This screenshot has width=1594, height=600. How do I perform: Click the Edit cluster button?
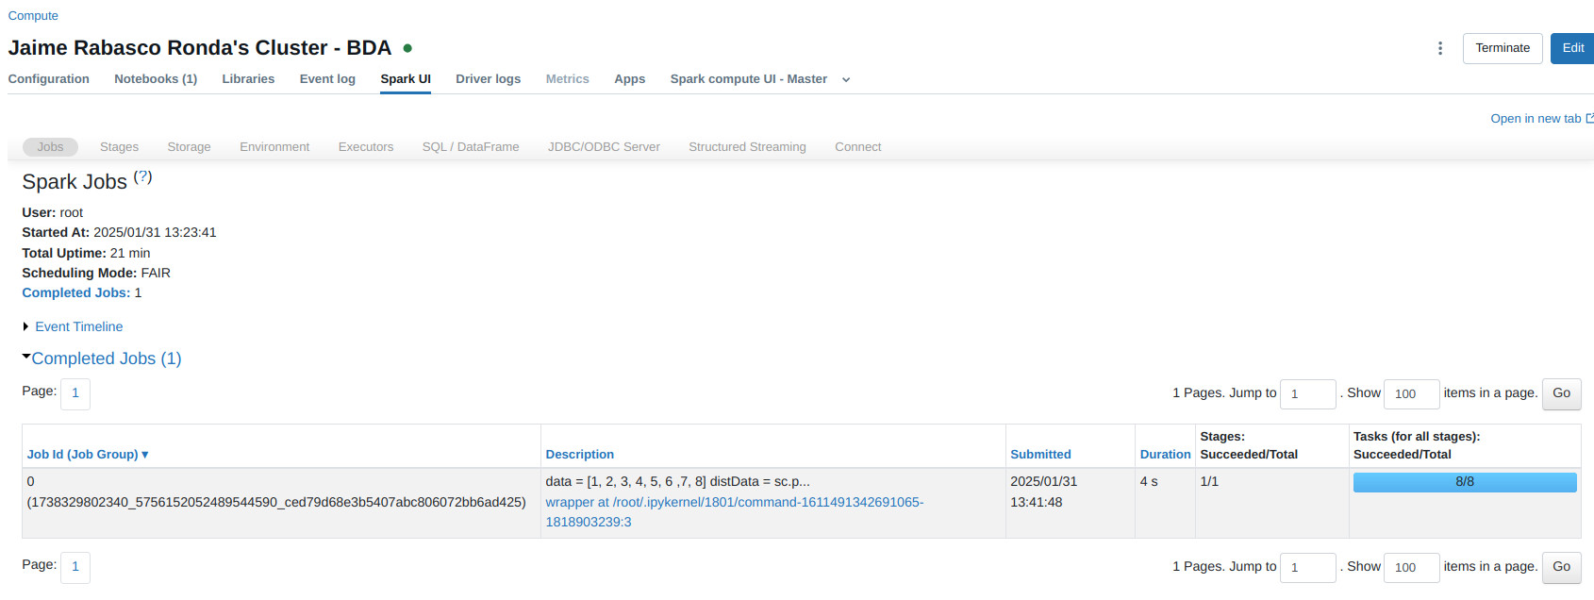1572,48
